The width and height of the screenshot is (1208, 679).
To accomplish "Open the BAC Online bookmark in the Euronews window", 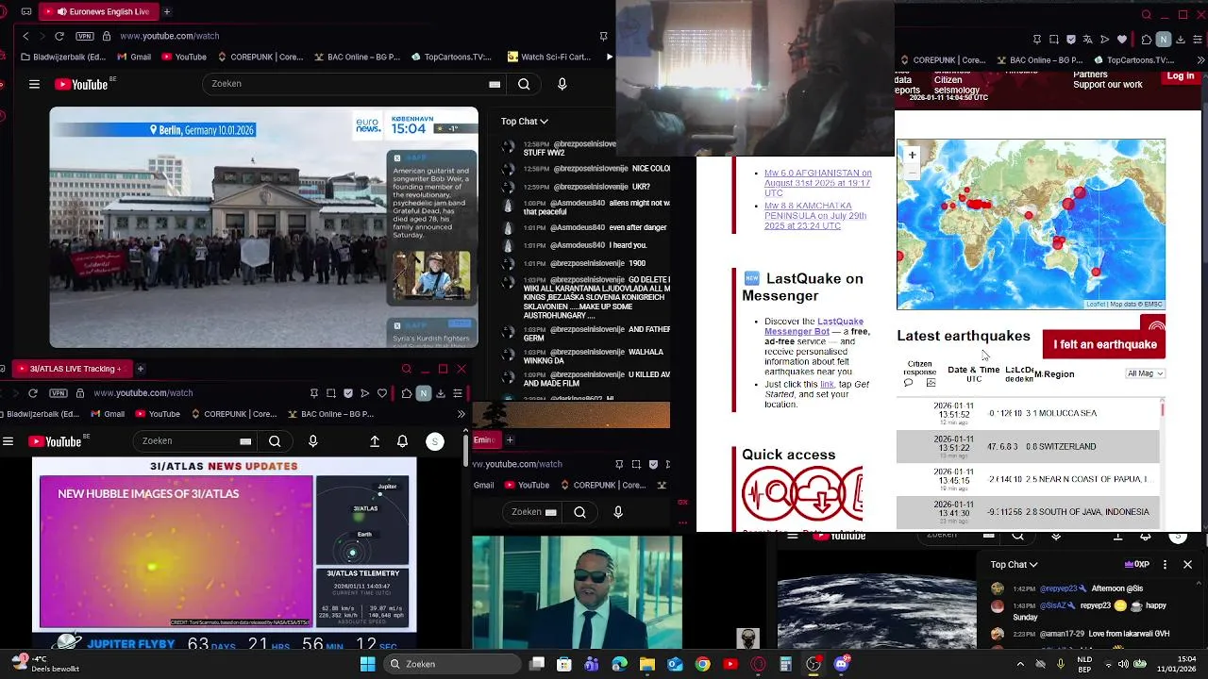I will (x=356, y=57).
